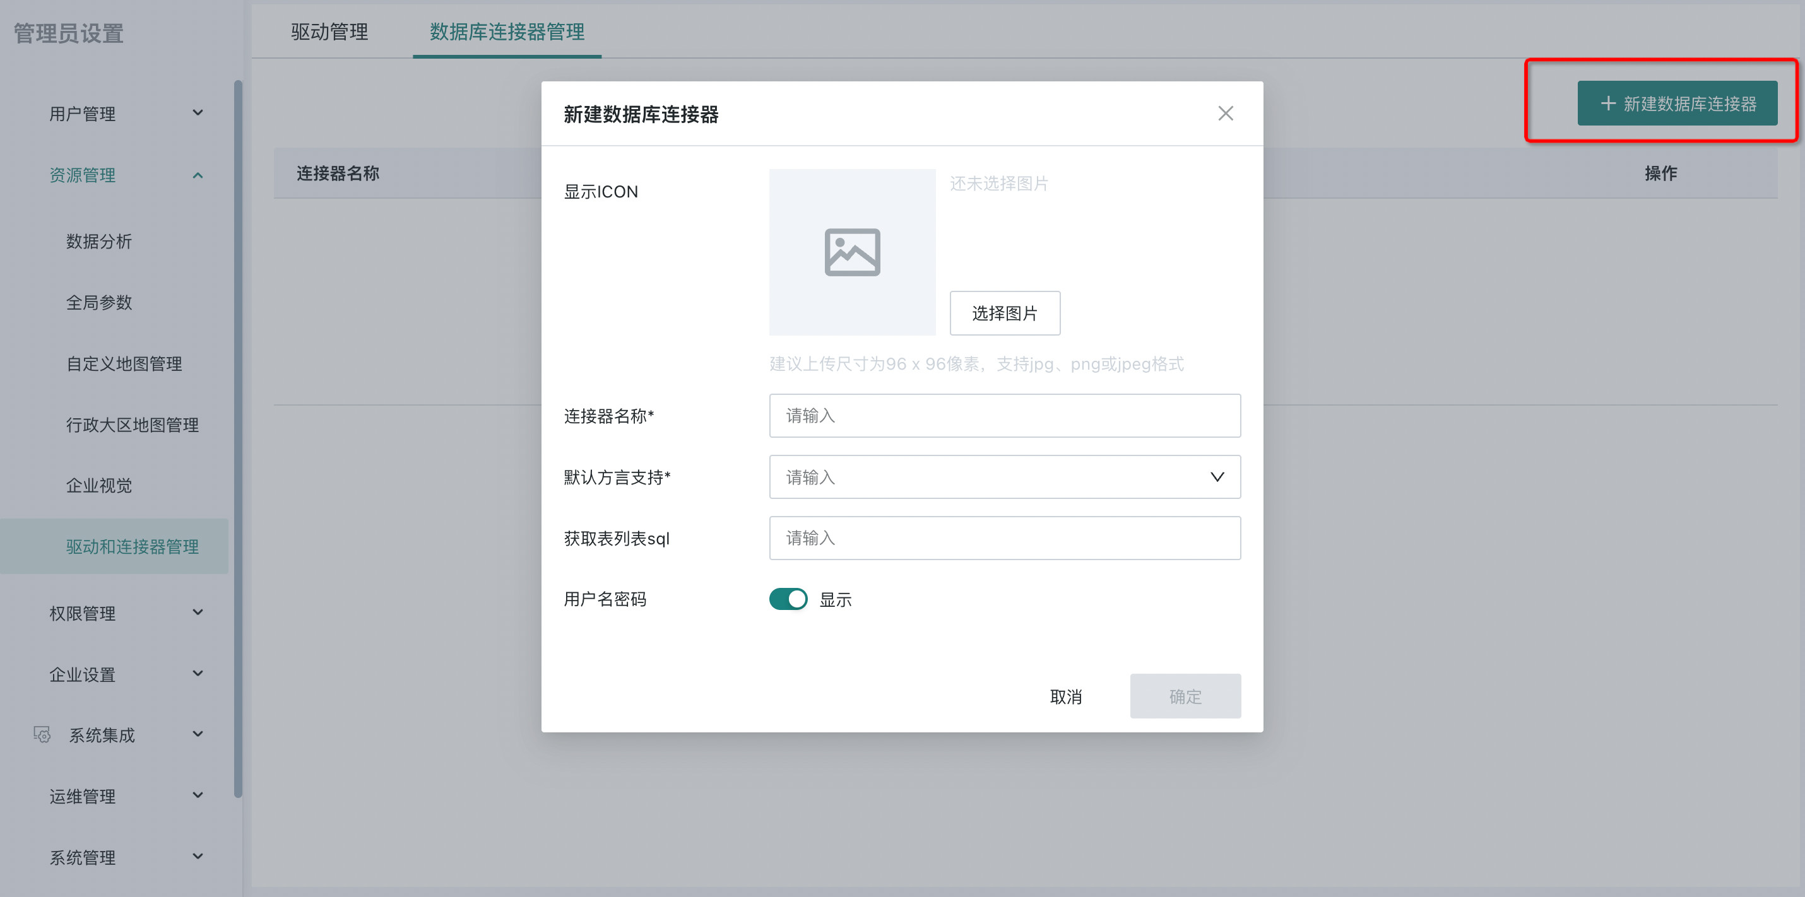Close the new connector dialog

[1225, 114]
